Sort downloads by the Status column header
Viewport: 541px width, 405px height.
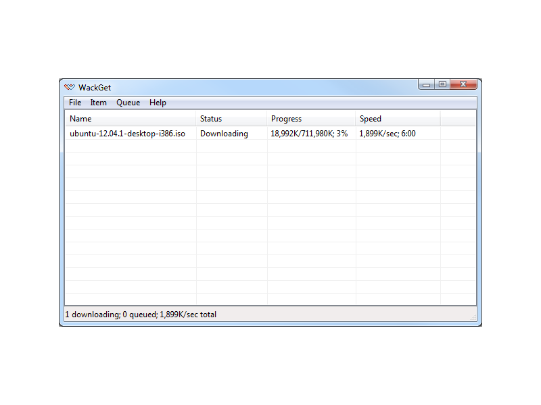pos(231,119)
